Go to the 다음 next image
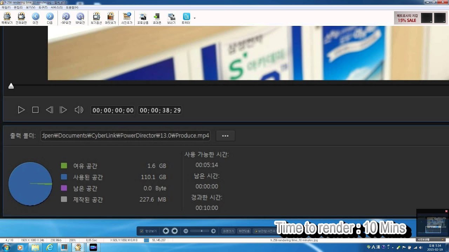Image resolution: width=449 pixels, height=252 pixels. pyautogui.click(x=50, y=18)
